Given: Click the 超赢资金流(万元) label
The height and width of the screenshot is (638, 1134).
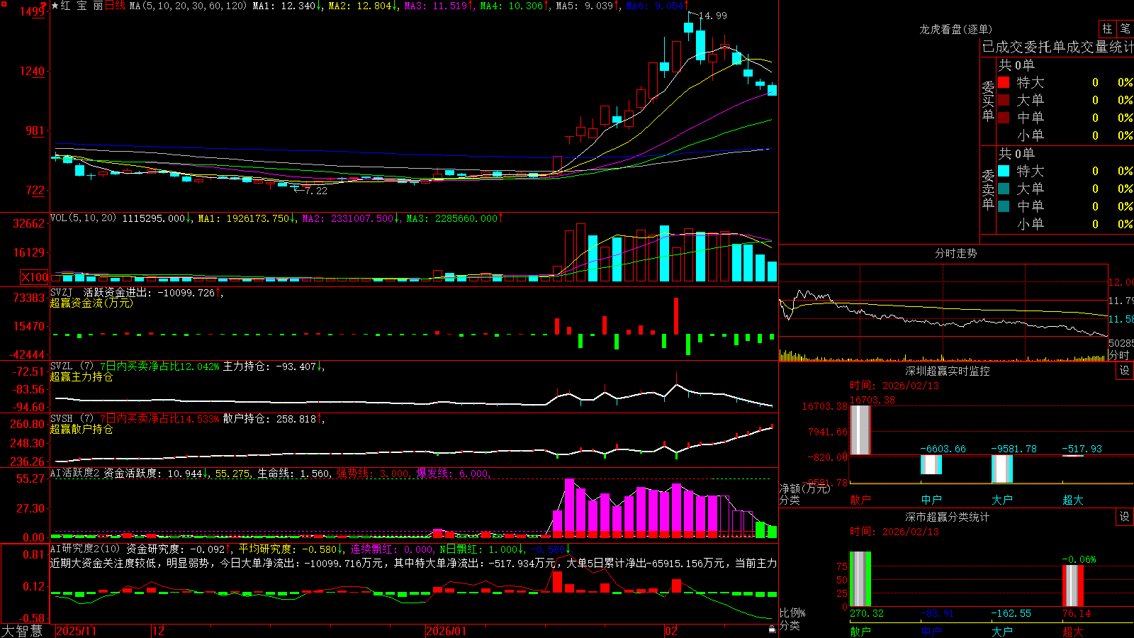Looking at the screenshot, I should point(91,303).
